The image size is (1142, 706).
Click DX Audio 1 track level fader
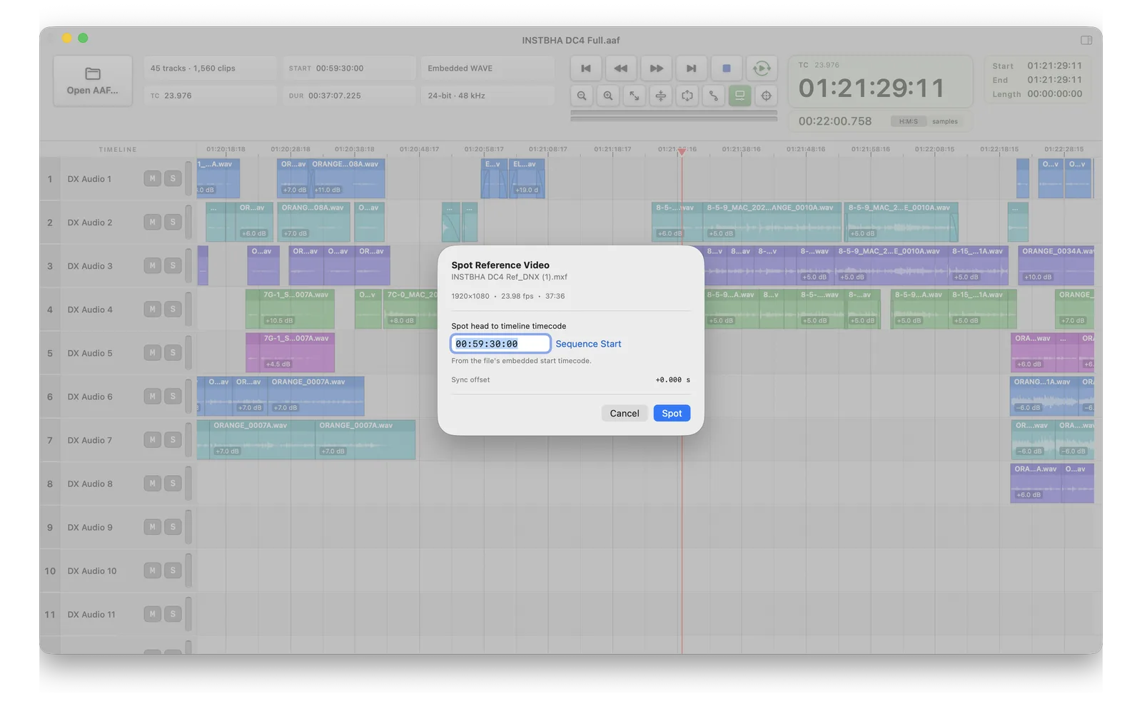(188, 179)
